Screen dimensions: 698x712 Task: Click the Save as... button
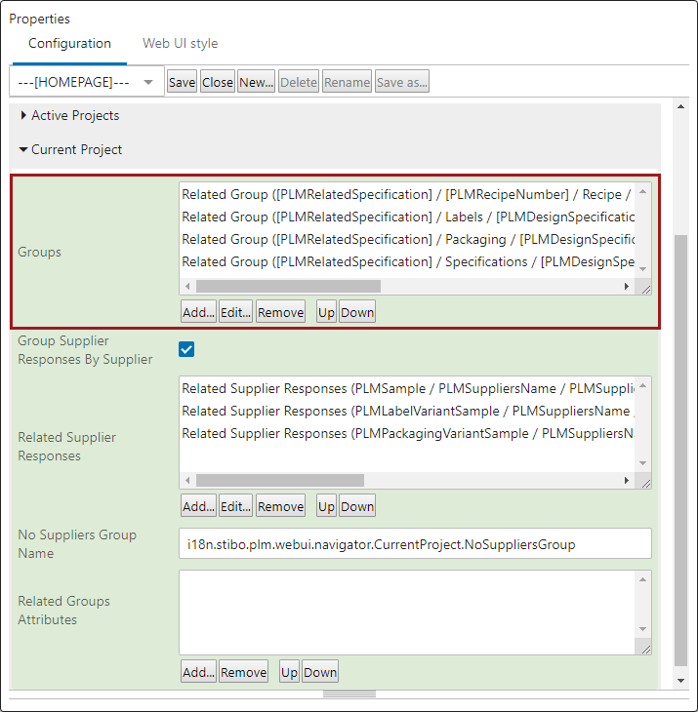401,82
